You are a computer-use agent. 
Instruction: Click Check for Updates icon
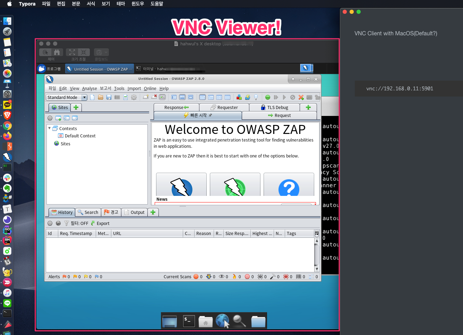pyautogui.click(x=247, y=97)
